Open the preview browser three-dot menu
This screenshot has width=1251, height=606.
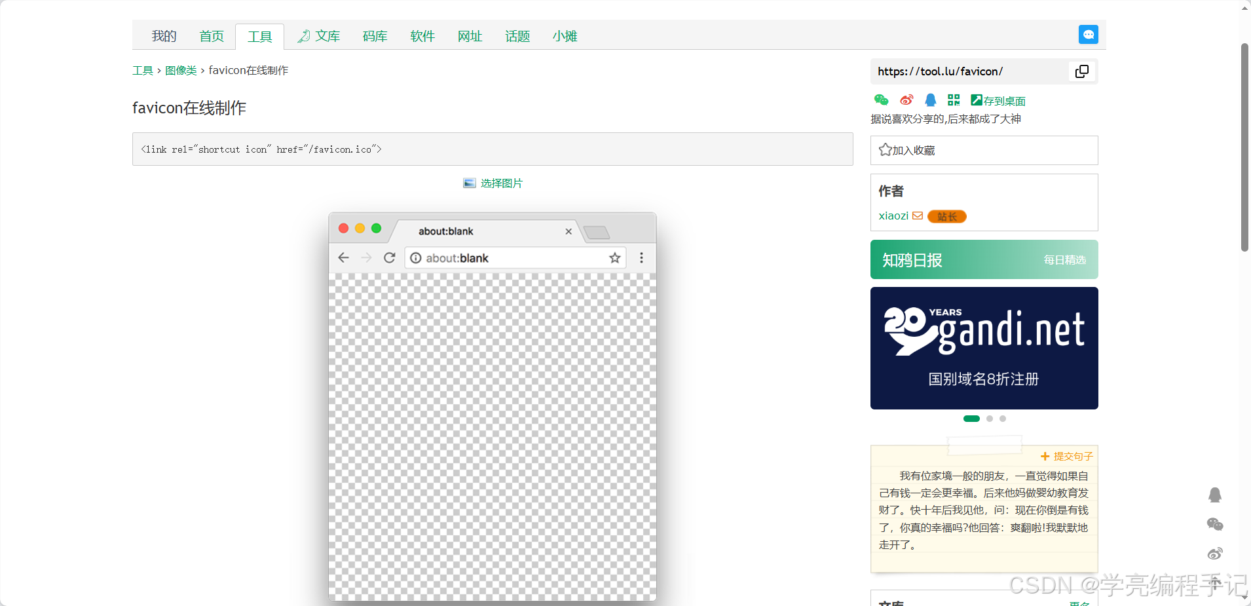click(x=641, y=257)
